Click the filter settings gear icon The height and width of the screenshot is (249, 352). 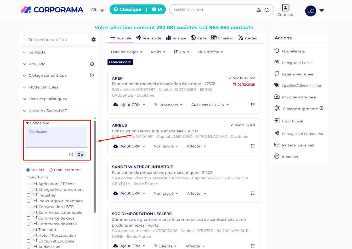(94, 40)
